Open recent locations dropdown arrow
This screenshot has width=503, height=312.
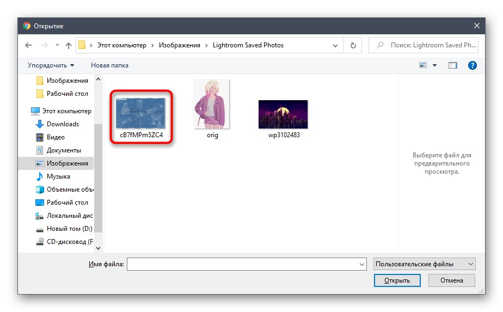click(x=57, y=45)
